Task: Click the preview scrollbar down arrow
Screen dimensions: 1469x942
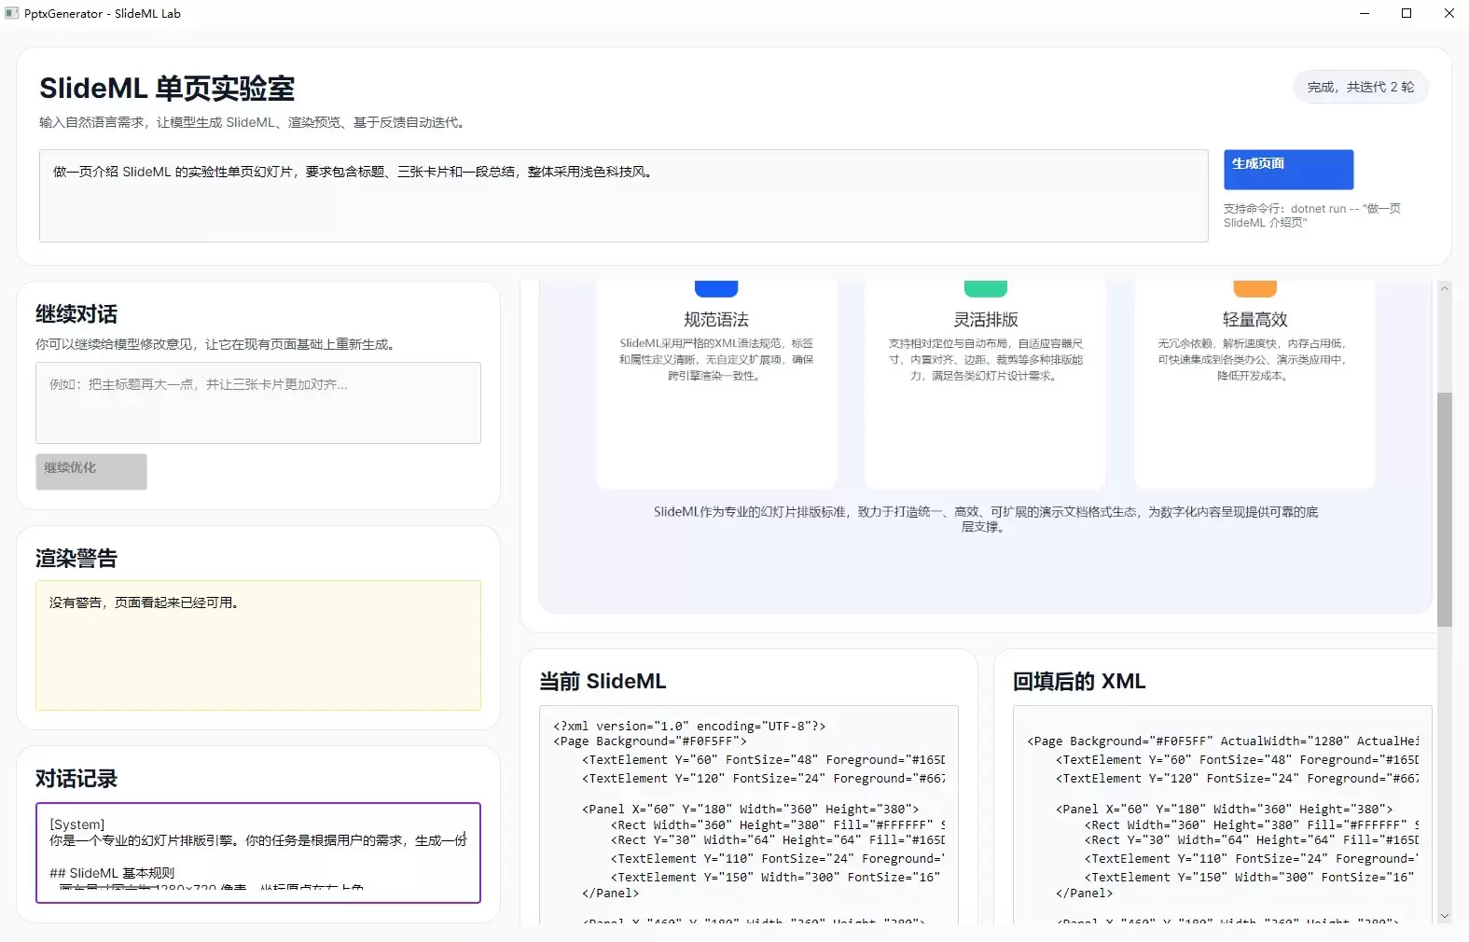Action: (x=1445, y=916)
